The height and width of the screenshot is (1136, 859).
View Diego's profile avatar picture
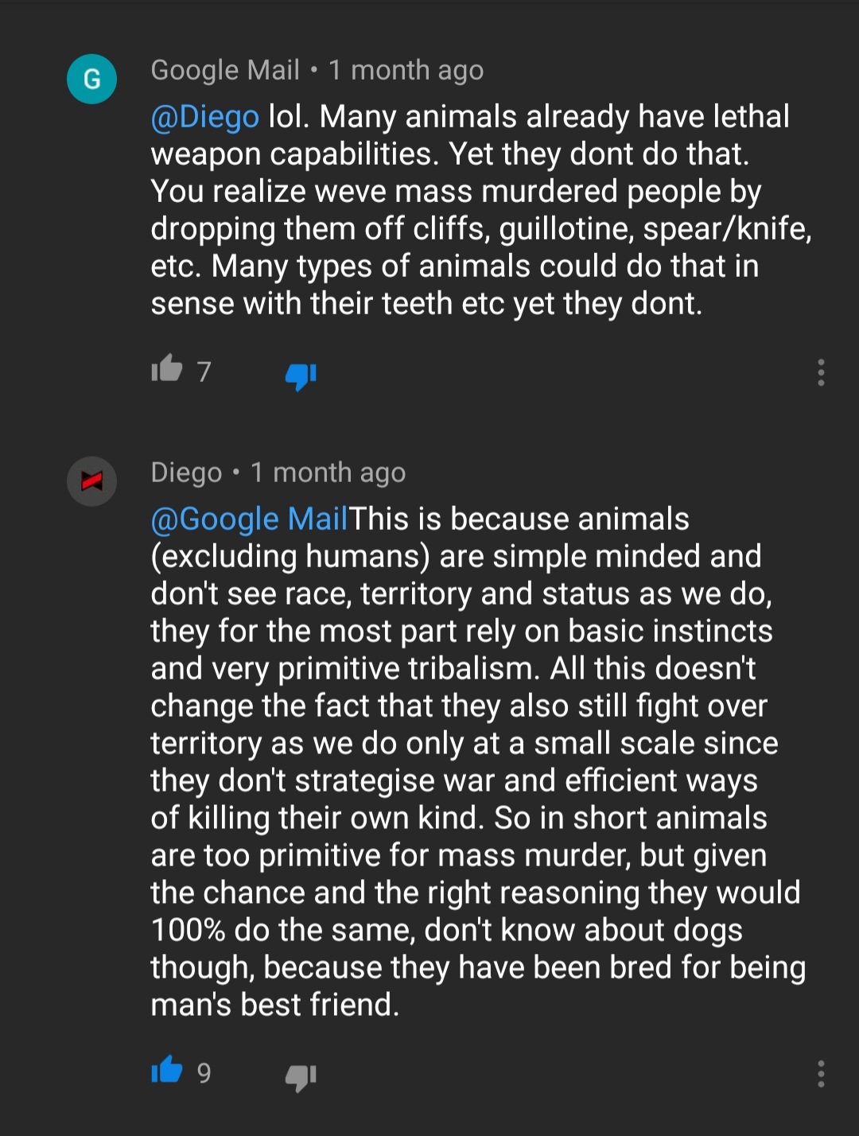pyautogui.click(x=92, y=481)
